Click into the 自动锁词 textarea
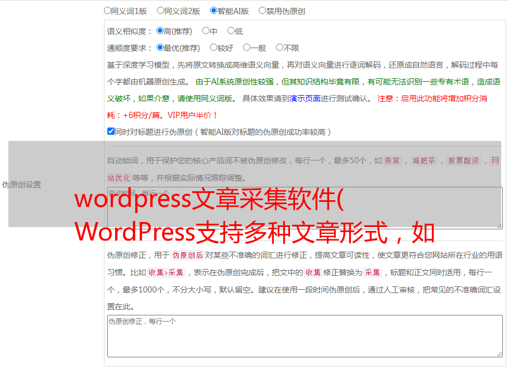The image size is (509, 368). (x=305, y=208)
